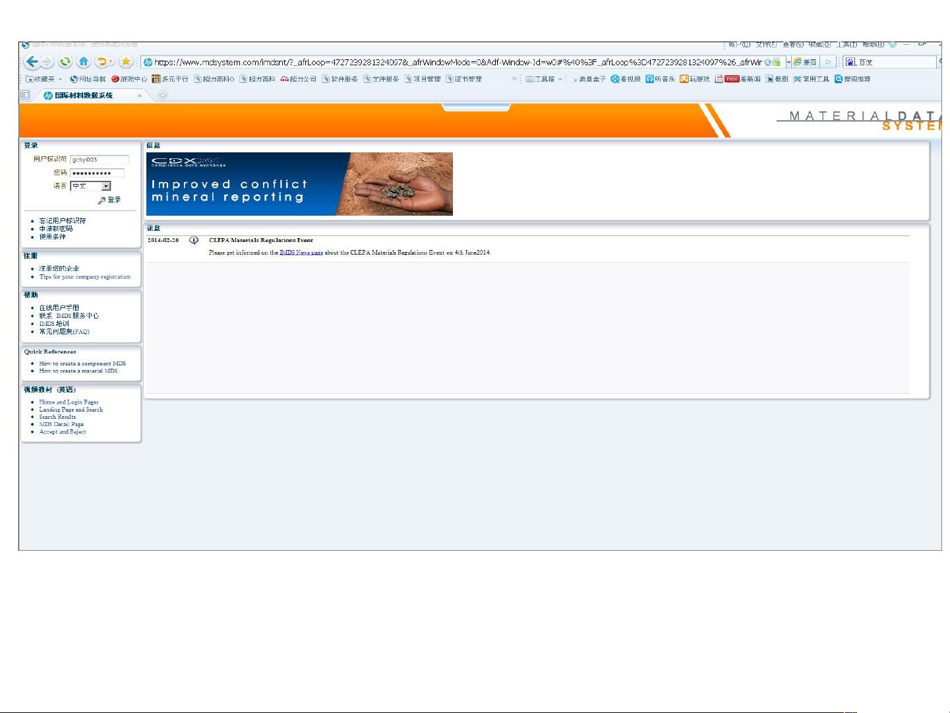Open the MDS Detail Page video

61,424
